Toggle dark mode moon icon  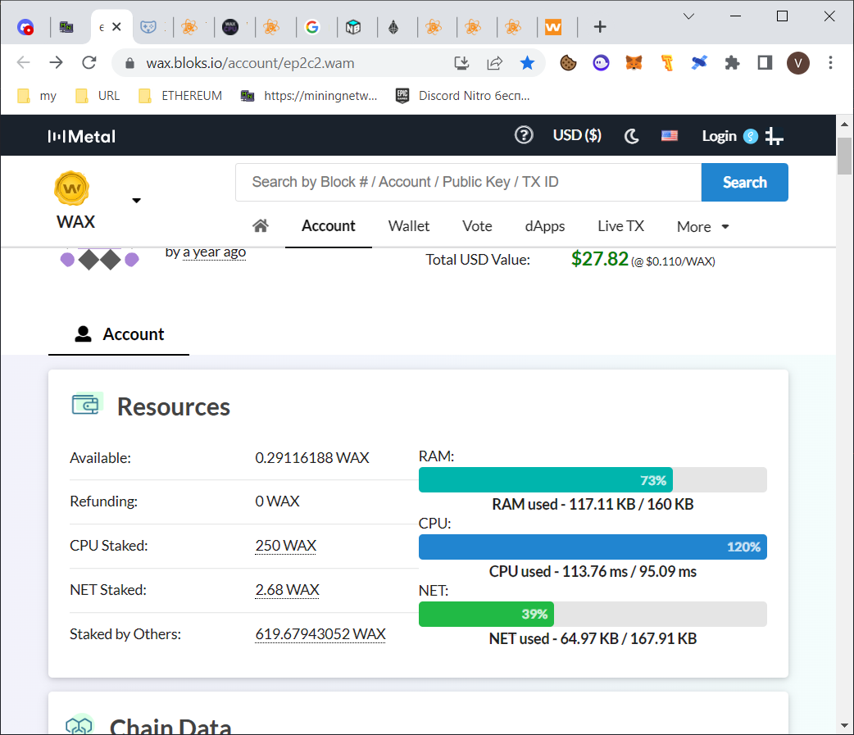pos(631,135)
